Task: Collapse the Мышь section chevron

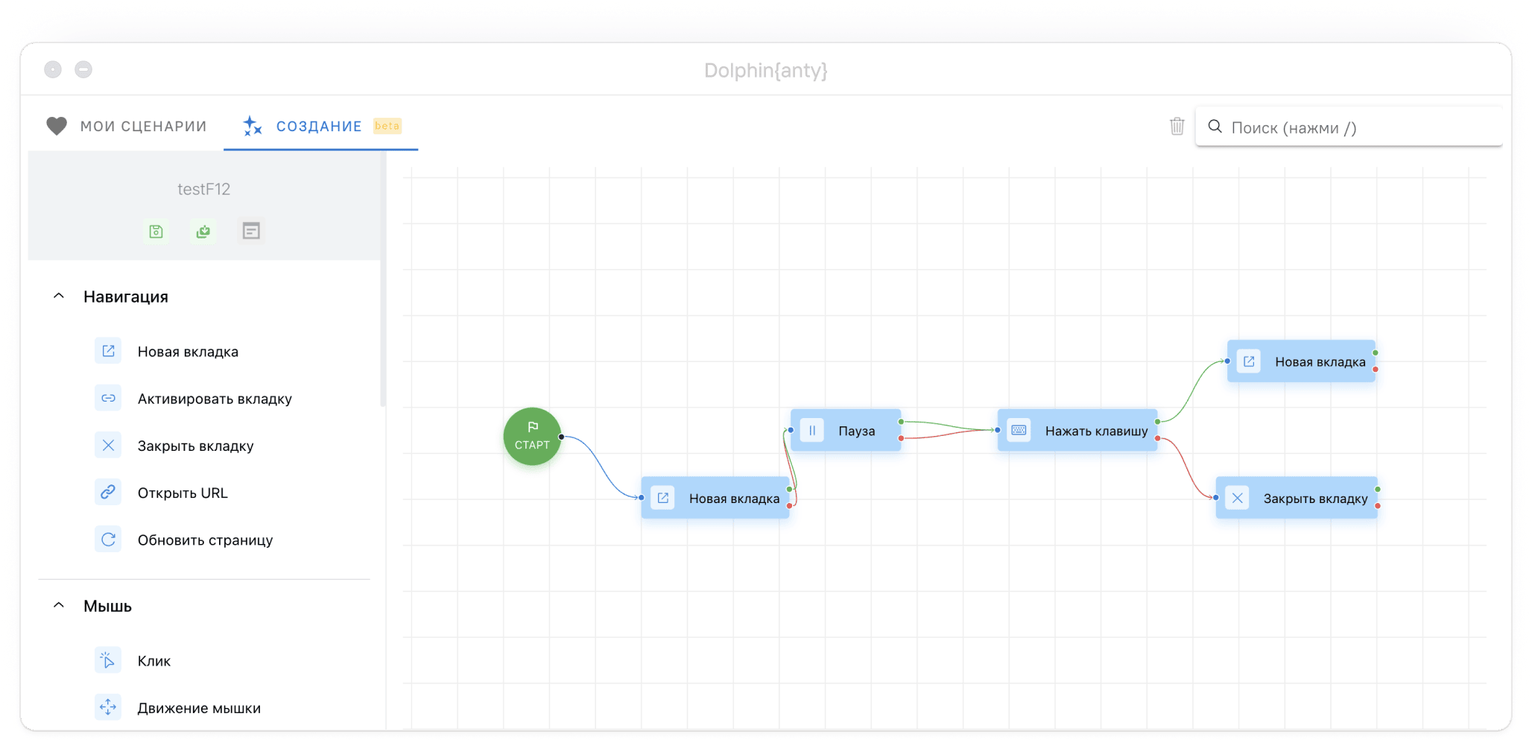Action: (x=59, y=606)
